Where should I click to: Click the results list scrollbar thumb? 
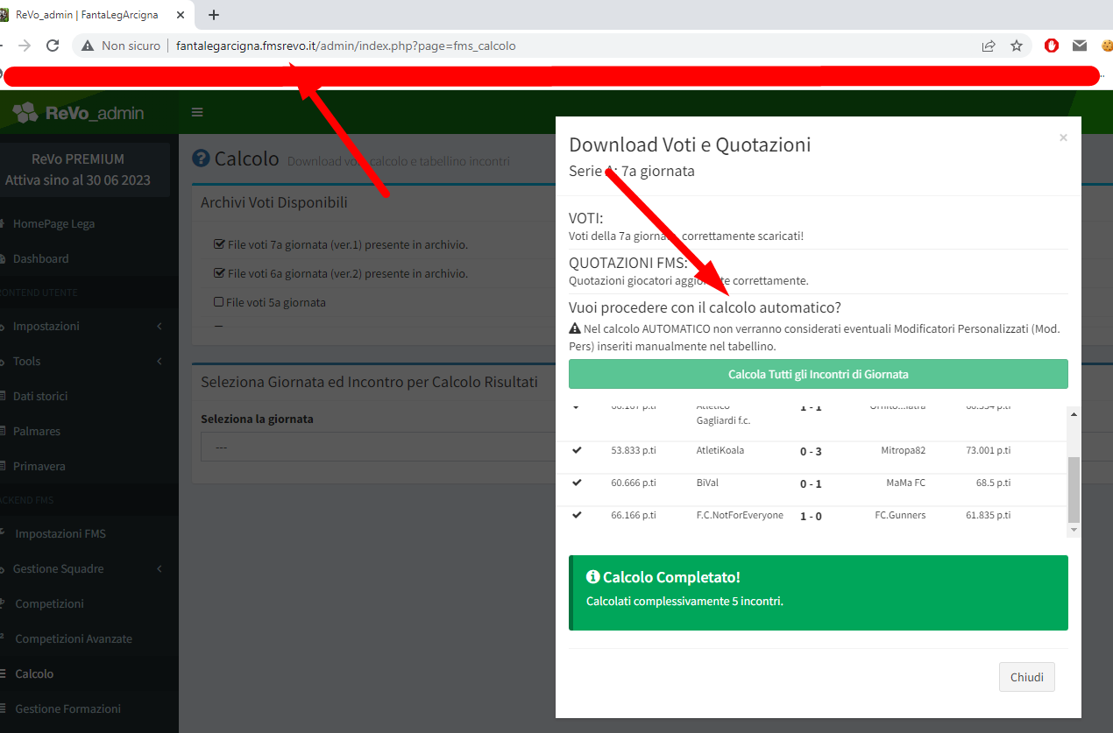click(x=1074, y=490)
